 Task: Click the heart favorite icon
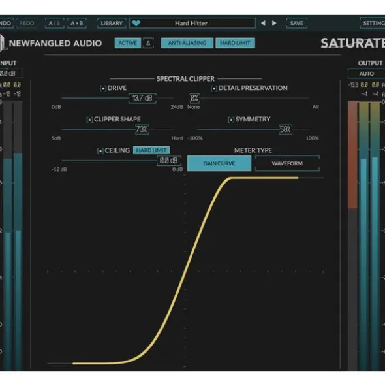136,23
